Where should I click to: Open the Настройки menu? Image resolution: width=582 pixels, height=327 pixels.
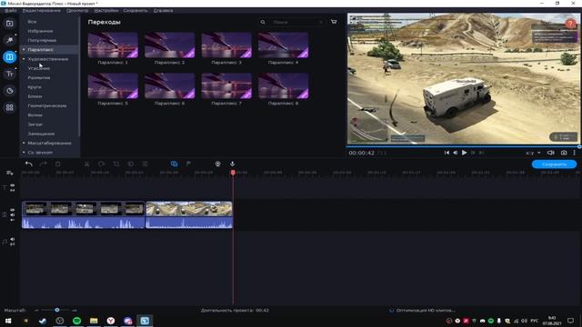106,10
